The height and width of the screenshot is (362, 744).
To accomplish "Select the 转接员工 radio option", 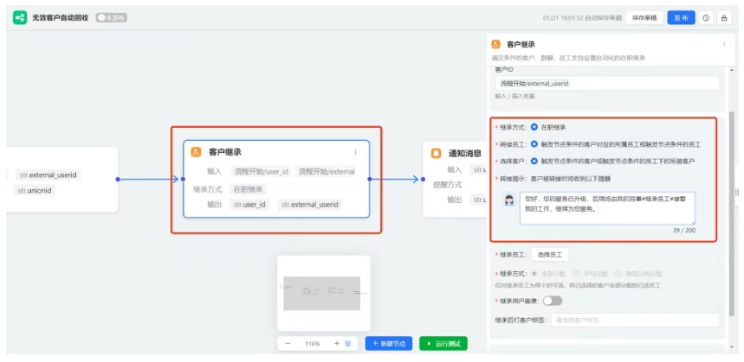I will point(534,144).
